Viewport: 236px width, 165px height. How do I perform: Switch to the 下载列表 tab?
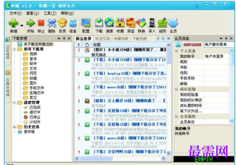tap(140, 39)
